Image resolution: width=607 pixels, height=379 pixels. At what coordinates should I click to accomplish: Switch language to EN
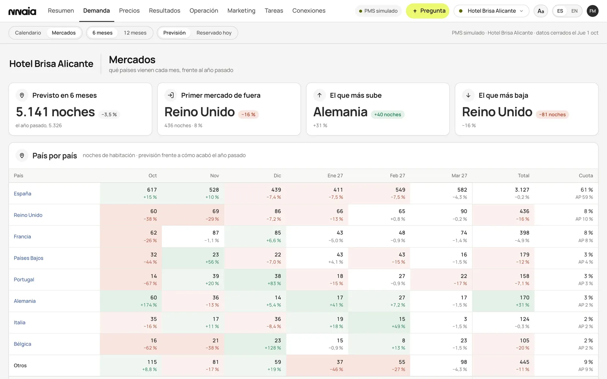[574, 11]
